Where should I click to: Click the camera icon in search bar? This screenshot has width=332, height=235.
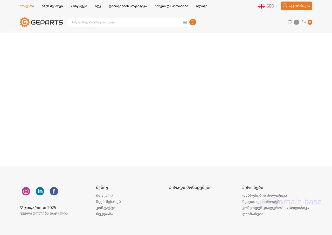185,22
